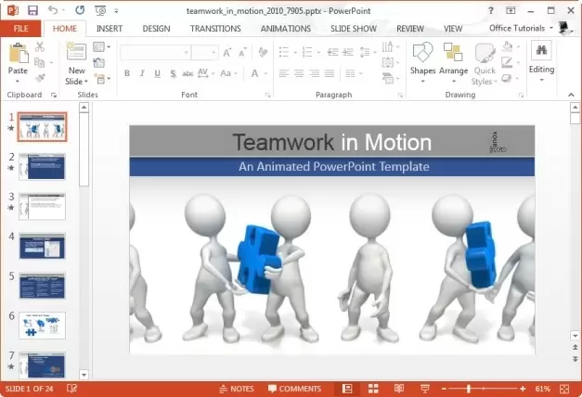The image size is (582, 397).
Task: Toggle Underline text formatting
Action: tap(156, 73)
